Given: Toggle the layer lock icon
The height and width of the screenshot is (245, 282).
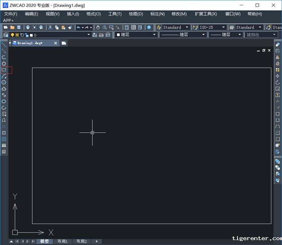Looking at the screenshot, I should pyautogui.click(x=27, y=35).
